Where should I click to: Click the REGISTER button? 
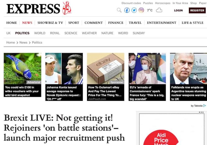[x=197, y=10]
